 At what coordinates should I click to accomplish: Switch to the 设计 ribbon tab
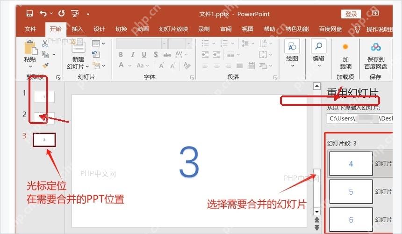click(99, 29)
